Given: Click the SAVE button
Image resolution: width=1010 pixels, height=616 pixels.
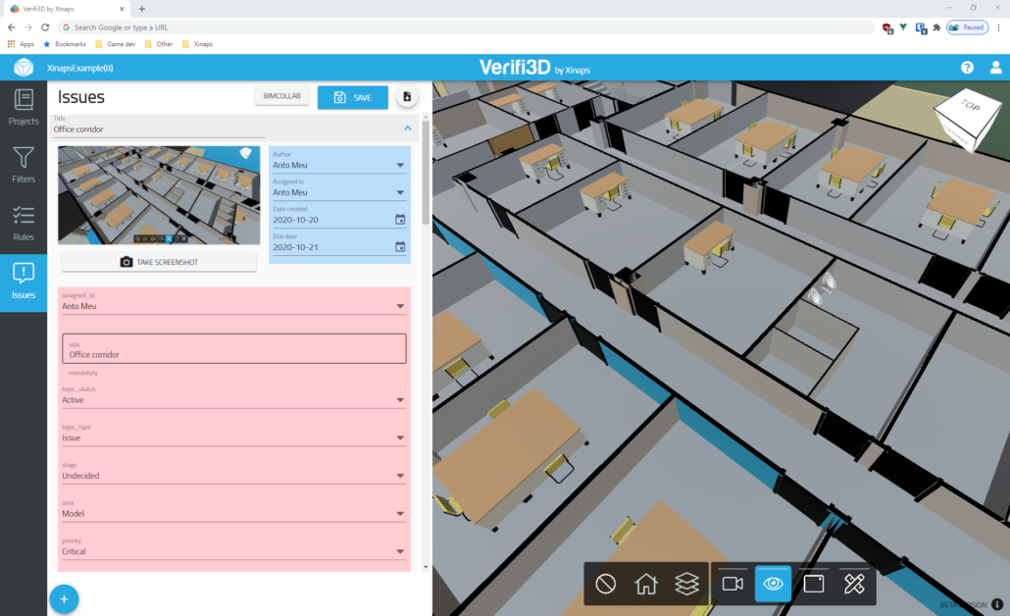Looking at the screenshot, I should click(x=352, y=97).
